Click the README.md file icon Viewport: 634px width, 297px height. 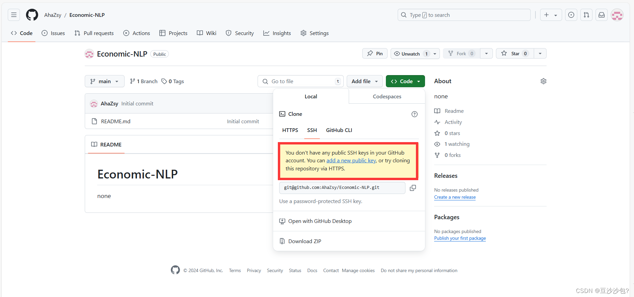[95, 121]
